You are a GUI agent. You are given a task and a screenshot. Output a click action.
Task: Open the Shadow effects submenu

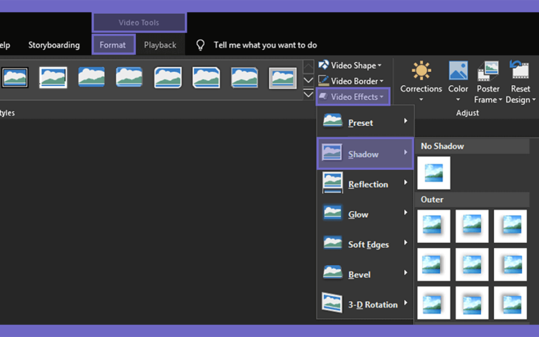365,154
